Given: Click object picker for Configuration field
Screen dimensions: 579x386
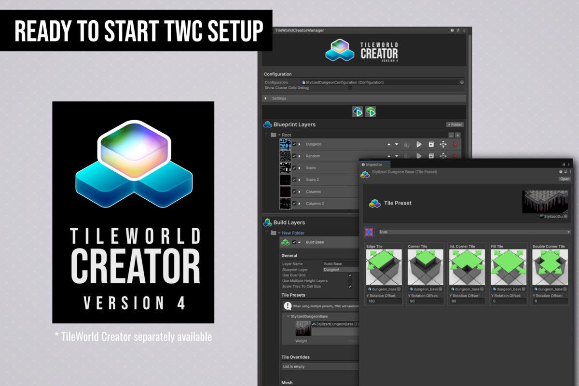Looking at the screenshot, I should click(462, 83).
